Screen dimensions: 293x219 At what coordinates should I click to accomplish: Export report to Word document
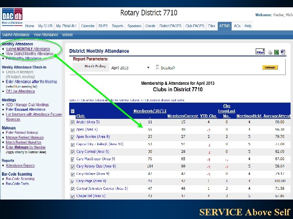click(x=283, y=52)
